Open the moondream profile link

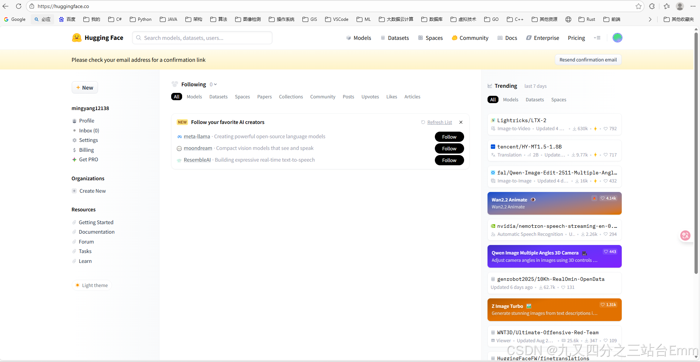pyautogui.click(x=198, y=148)
